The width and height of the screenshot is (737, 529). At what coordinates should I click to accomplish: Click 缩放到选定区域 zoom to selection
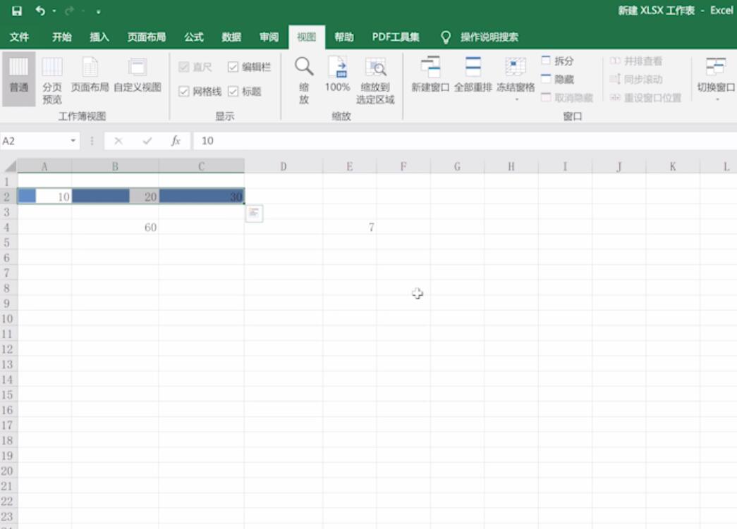pyautogui.click(x=375, y=80)
